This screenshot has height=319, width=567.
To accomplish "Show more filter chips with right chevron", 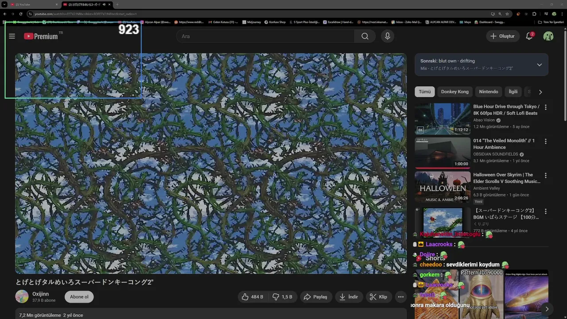I will [540, 92].
